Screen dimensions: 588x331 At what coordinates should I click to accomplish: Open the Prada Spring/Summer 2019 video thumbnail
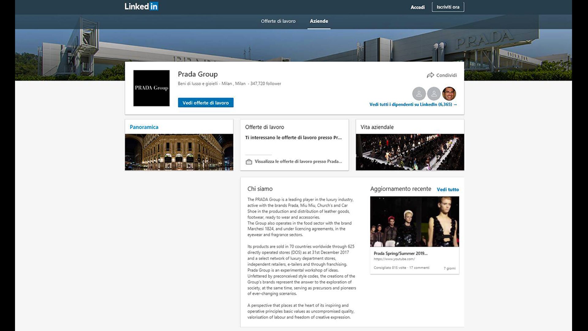414,222
